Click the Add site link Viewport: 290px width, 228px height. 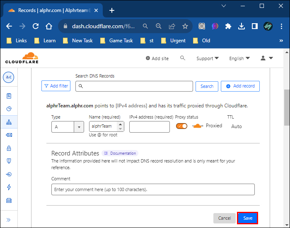click(157, 58)
